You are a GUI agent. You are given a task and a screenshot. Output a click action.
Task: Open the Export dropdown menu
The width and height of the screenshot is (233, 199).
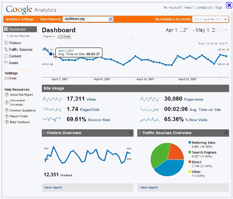tap(49, 37)
